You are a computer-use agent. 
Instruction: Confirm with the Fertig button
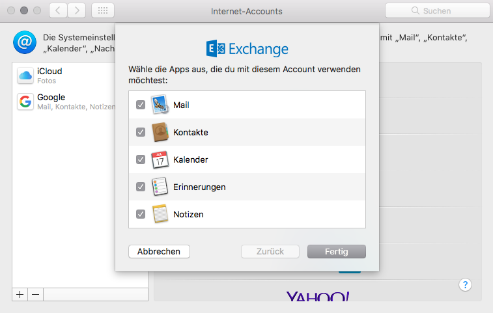click(x=337, y=251)
